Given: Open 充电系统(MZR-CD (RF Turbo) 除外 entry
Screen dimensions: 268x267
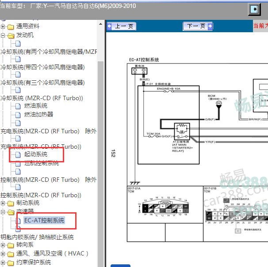Looking at the screenshot, I should pyautogui.click(x=49, y=131).
